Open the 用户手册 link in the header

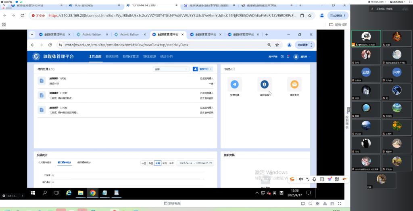(273, 56)
